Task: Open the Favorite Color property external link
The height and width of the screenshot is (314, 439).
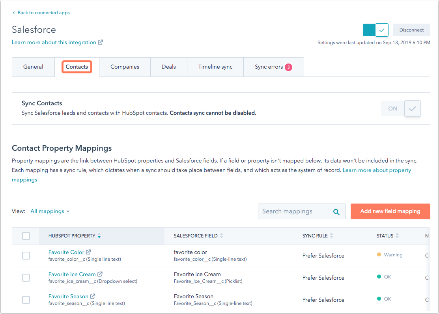Action: [x=89, y=251]
